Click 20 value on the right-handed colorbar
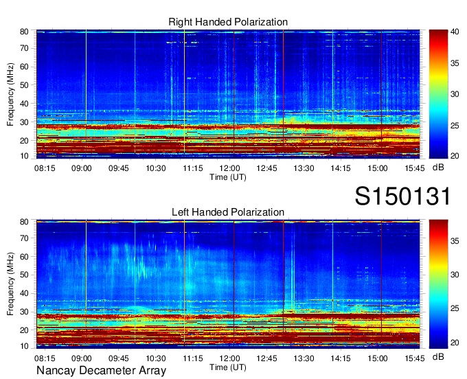This screenshot has width=467, height=379. coord(455,156)
